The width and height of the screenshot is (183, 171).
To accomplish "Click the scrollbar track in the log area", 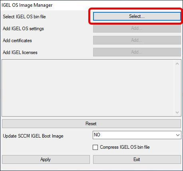I will pos(177,88).
